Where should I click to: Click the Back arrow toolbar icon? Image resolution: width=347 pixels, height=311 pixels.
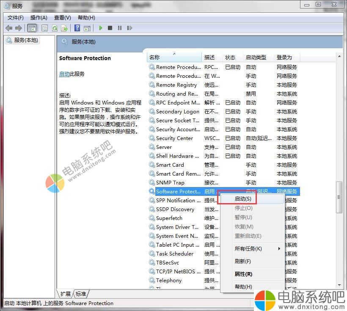coord(9,28)
